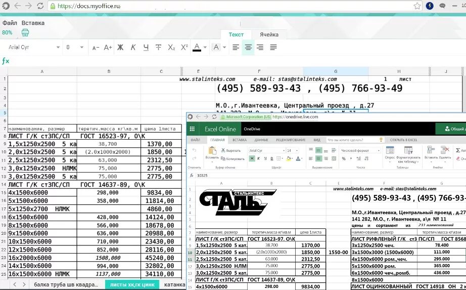Viewport: 466px width, 290px height.
Task: Open the Excel Online app launcher grid
Action: point(192,129)
